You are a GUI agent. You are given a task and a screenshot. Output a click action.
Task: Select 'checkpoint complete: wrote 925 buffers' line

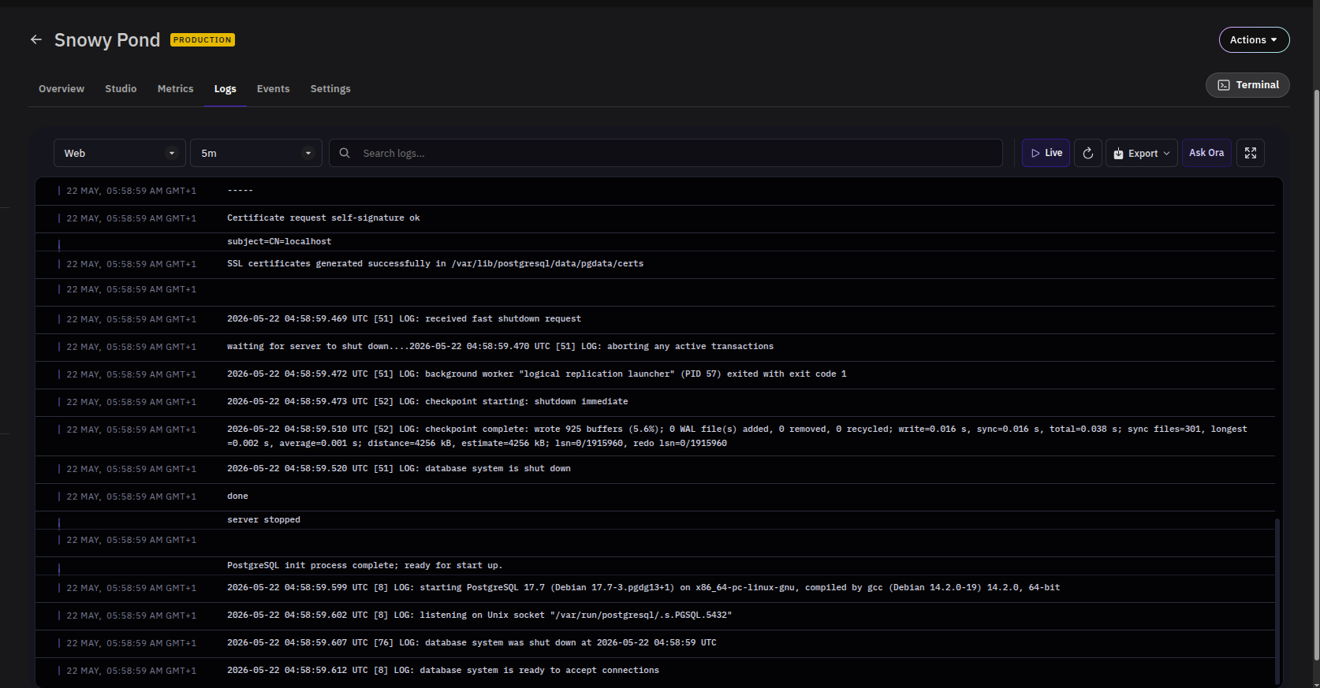tap(655, 436)
